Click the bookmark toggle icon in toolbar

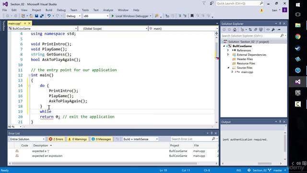(x=192, y=16)
